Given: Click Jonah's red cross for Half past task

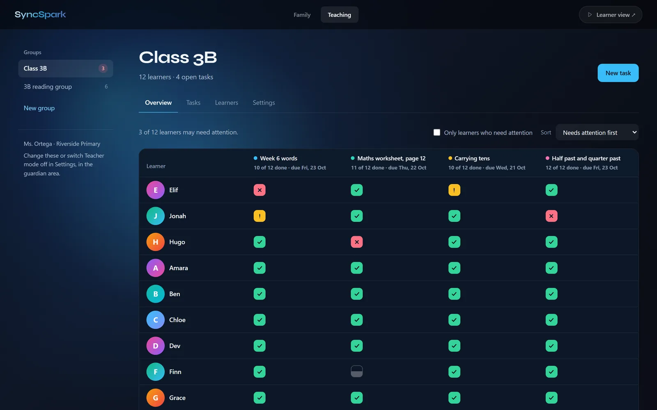Looking at the screenshot, I should [x=551, y=216].
